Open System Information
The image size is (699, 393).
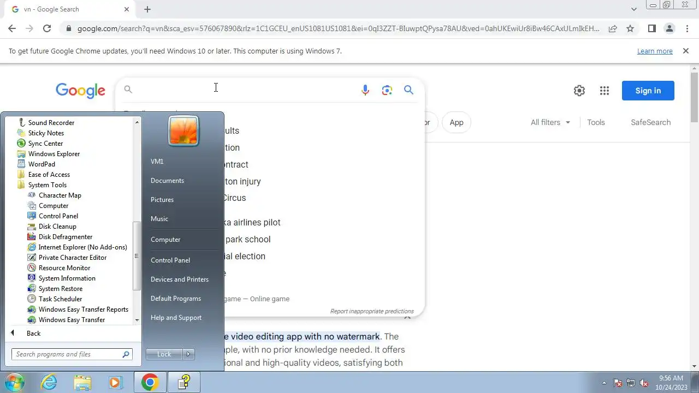[x=67, y=278]
